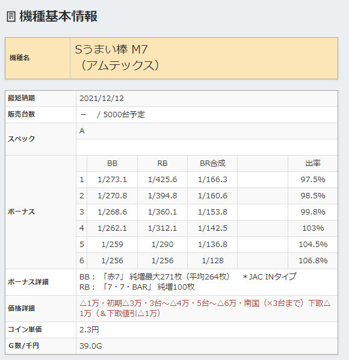Select setting 3 BB value 1/268.6
This screenshot has height=360, width=349.
click(x=112, y=212)
